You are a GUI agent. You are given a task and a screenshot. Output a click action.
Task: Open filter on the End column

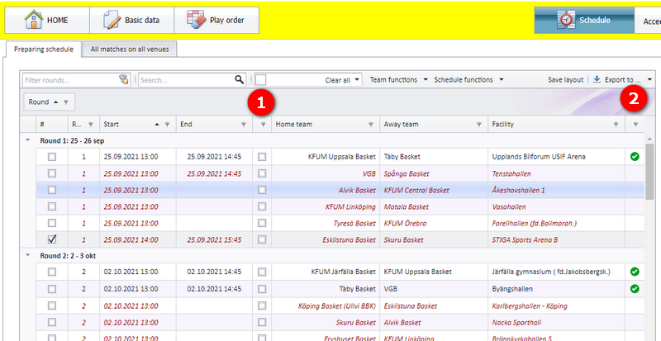point(243,125)
